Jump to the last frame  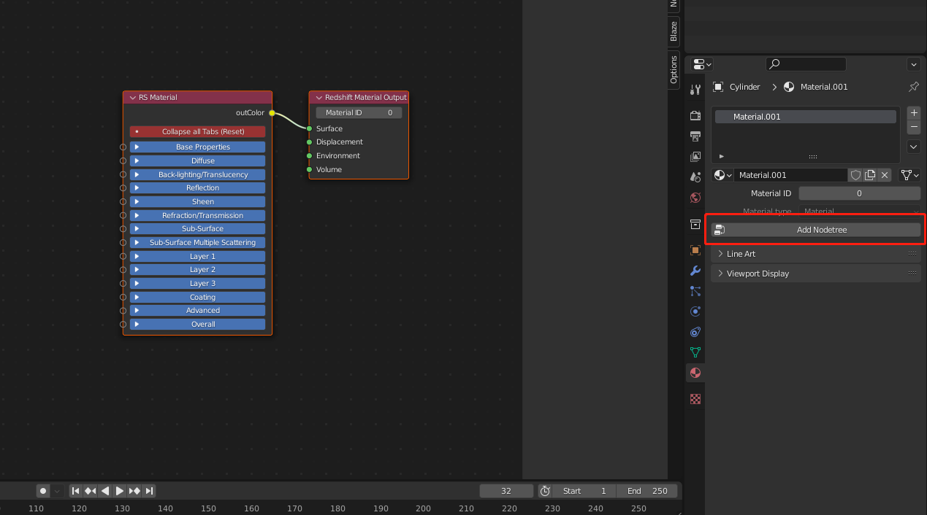point(149,491)
